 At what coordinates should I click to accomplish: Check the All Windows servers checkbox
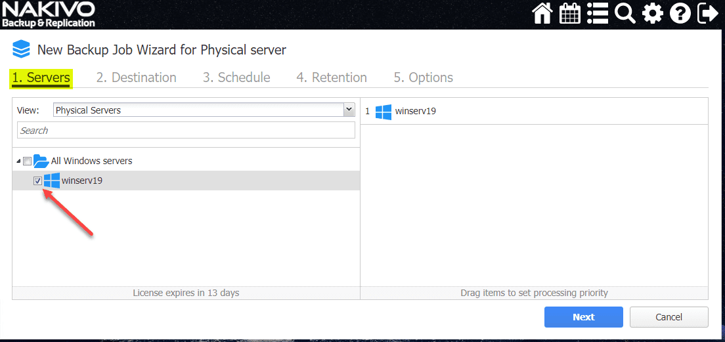27,161
